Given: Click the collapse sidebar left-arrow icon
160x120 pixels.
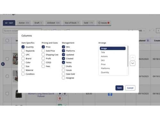Looking at the screenshot, I should coord(3,64).
